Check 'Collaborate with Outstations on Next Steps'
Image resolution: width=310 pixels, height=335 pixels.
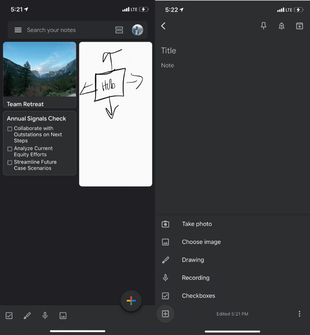click(x=10, y=129)
